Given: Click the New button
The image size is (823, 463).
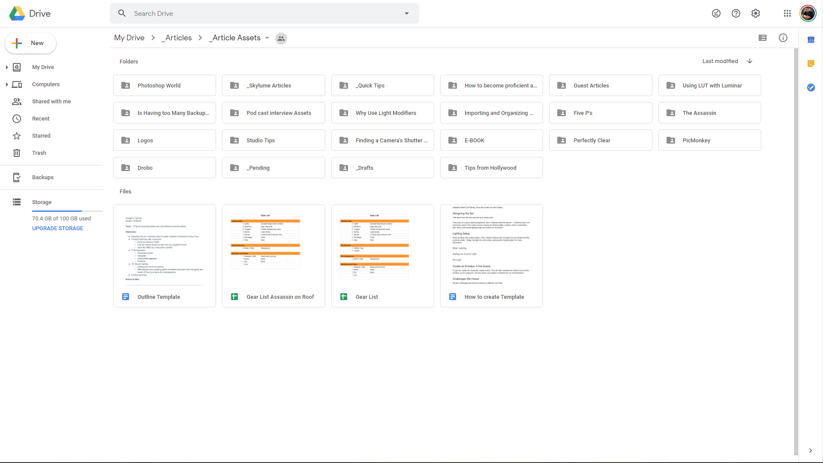Looking at the screenshot, I should (x=30, y=43).
